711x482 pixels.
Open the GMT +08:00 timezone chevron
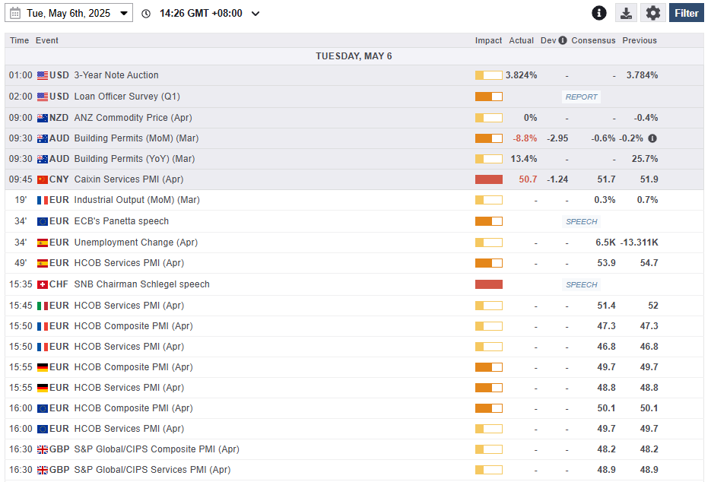(256, 13)
